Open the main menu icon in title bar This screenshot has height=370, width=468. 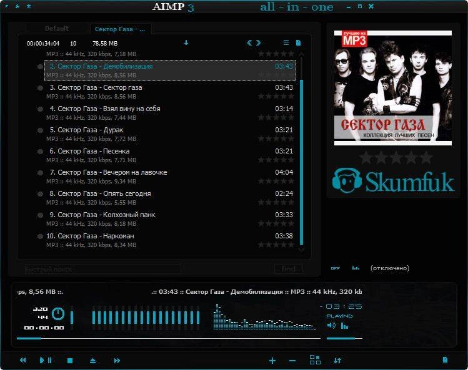click(x=7, y=6)
